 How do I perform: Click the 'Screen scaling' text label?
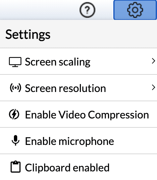tap(58, 62)
